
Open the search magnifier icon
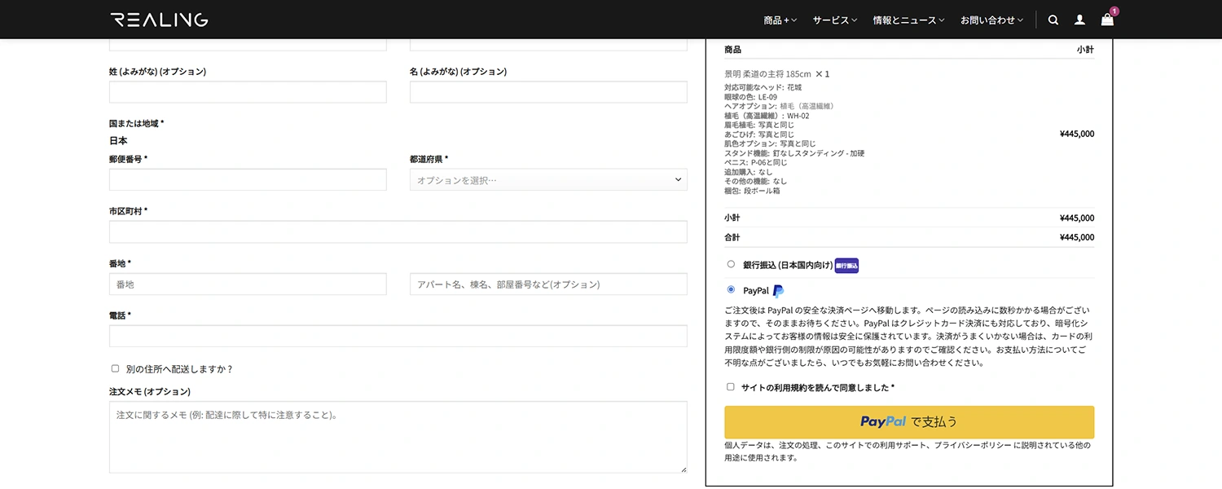click(1053, 20)
